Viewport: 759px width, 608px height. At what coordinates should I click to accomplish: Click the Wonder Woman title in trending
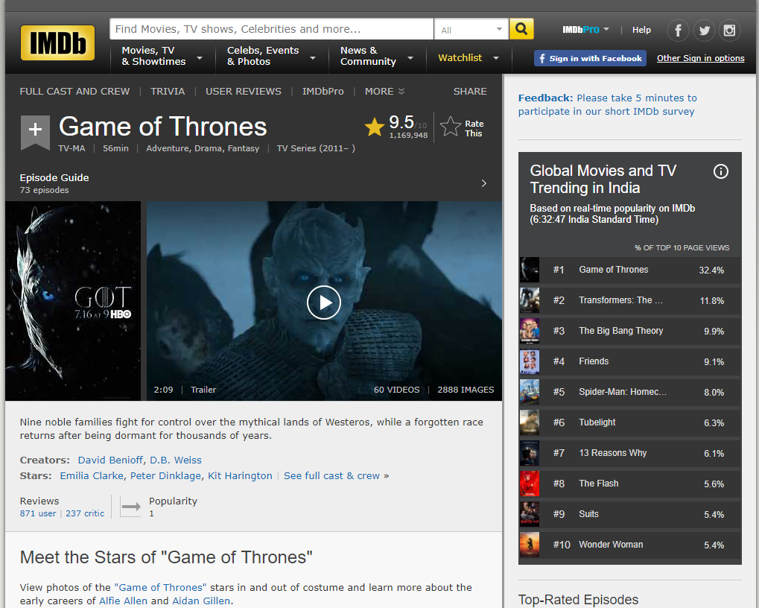(611, 544)
